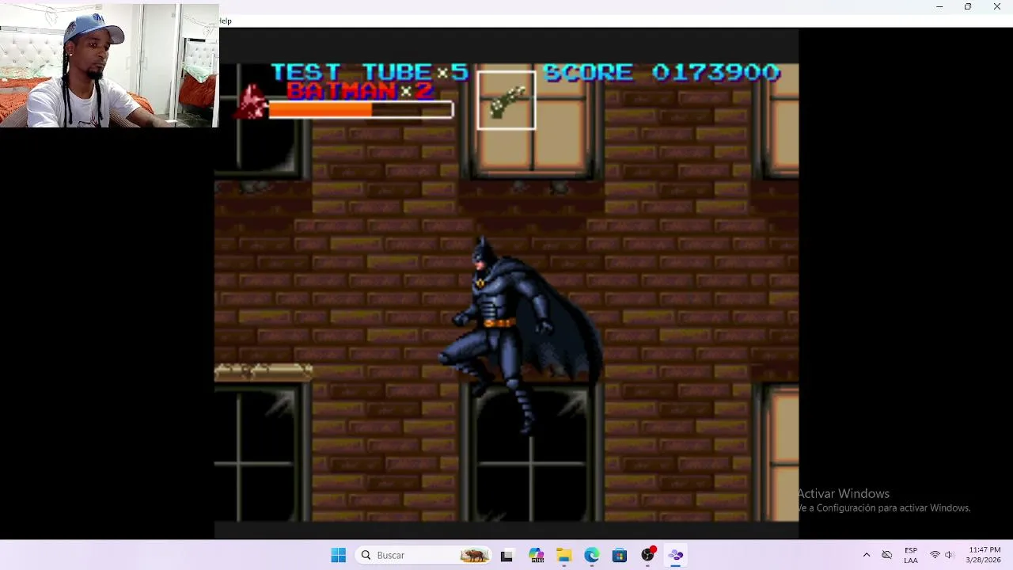Show hidden system tray icons
Screen dimensions: 1013x570
[x=866, y=555]
